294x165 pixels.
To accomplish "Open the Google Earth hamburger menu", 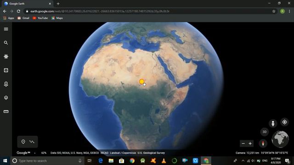I will point(6,29).
